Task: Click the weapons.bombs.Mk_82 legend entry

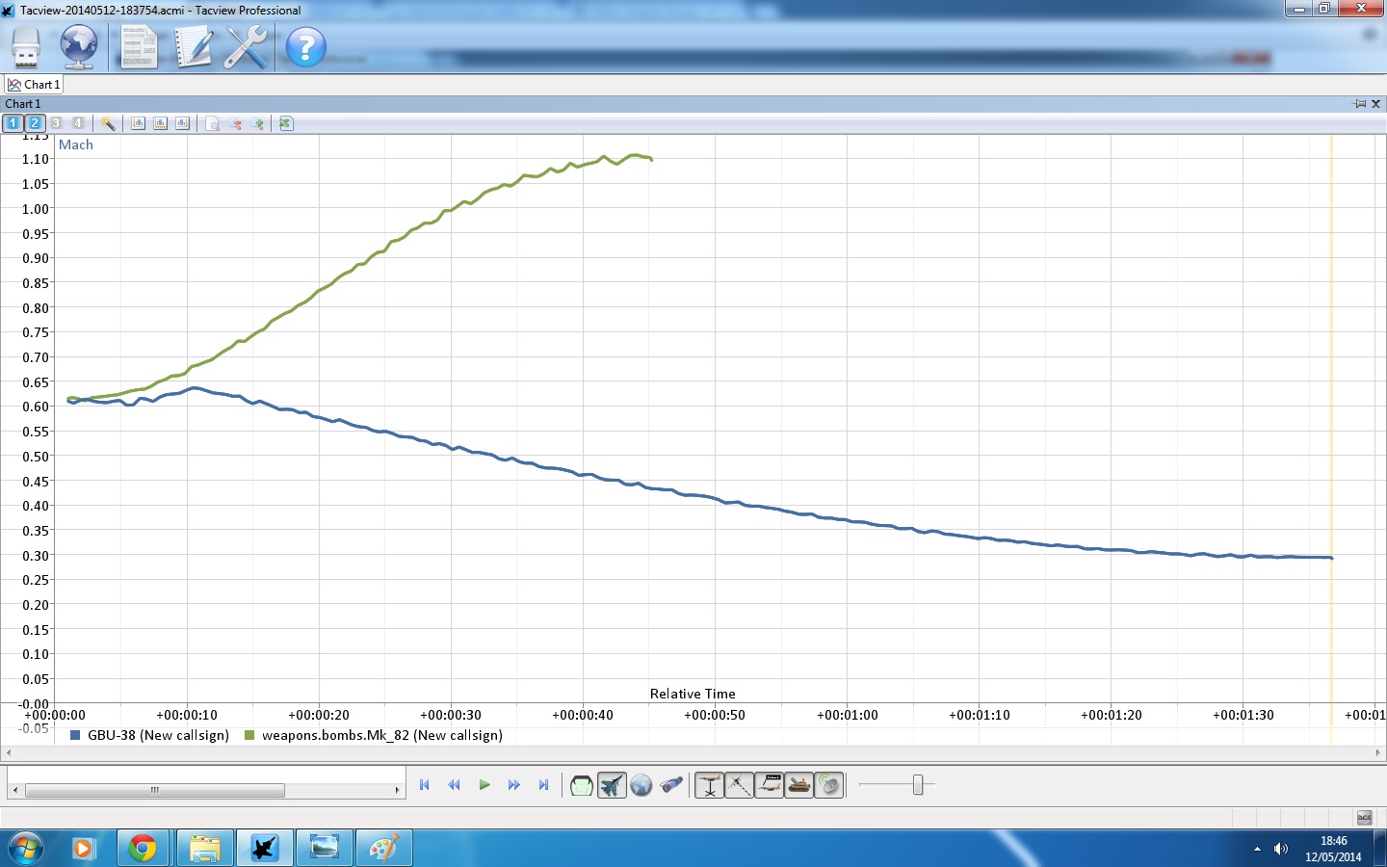Action: click(375, 735)
